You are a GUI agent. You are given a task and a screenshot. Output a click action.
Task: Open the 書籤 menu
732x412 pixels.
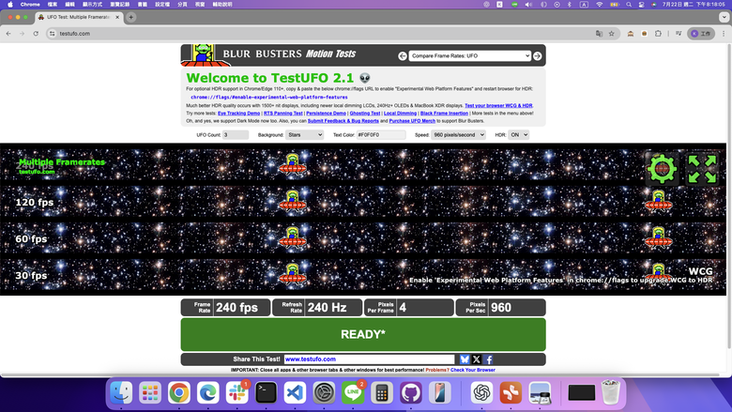[x=143, y=4]
